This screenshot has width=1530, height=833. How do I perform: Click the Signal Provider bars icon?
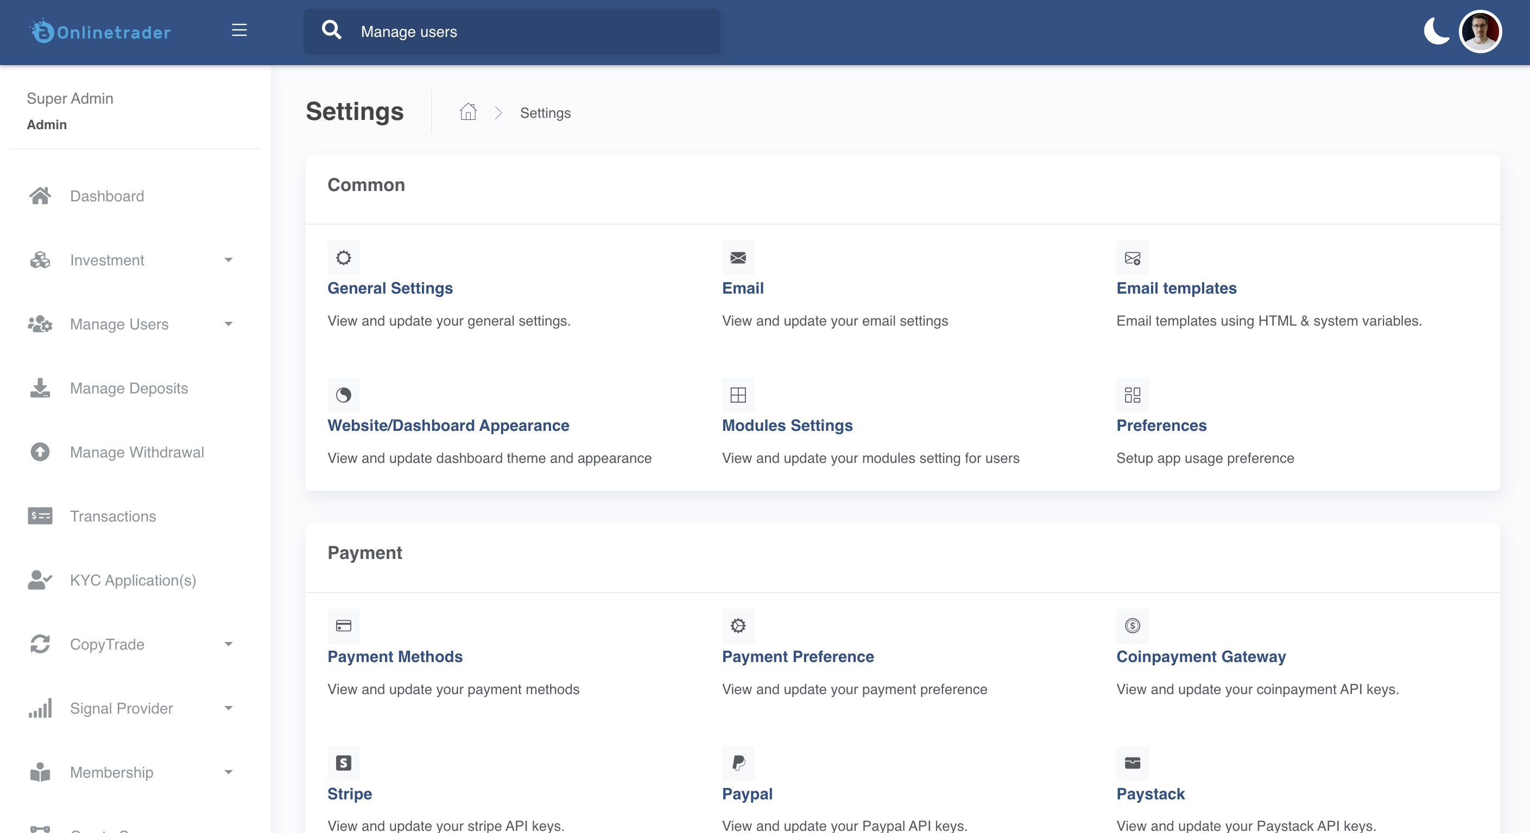point(40,708)
